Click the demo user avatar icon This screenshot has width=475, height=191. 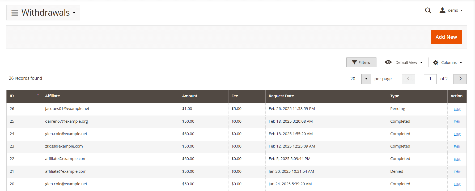pos(442,10)
